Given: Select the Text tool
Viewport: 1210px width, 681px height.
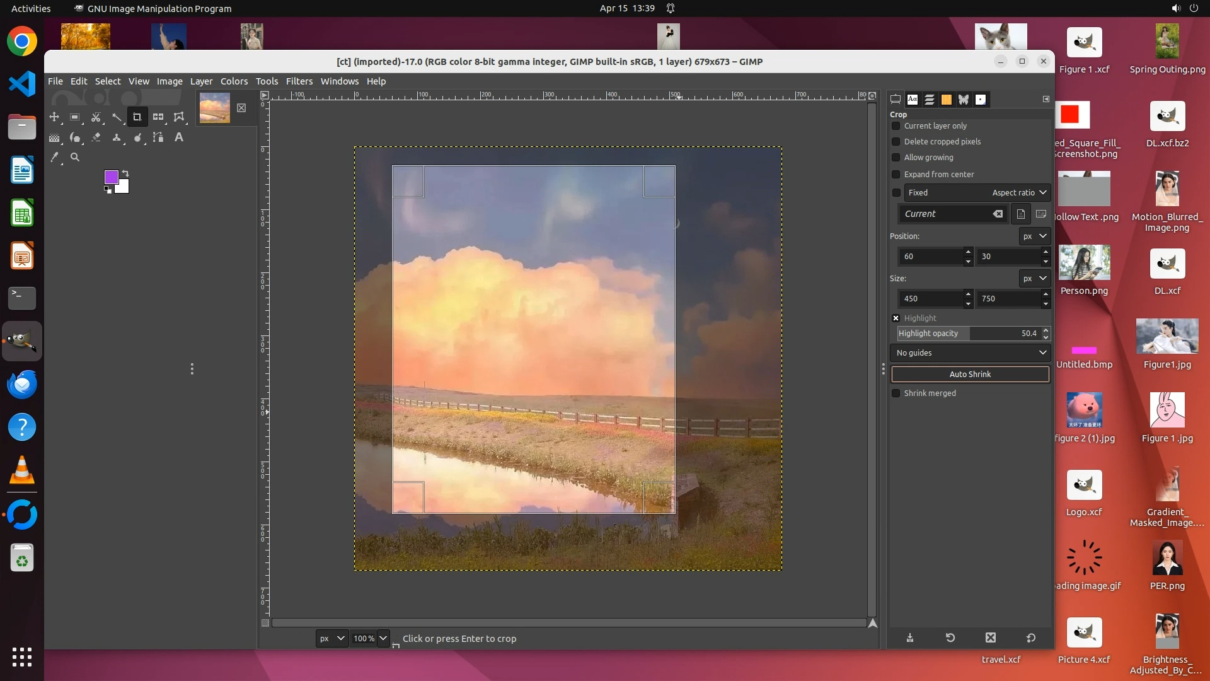Looking at the screenshot, I should [179, 137].
